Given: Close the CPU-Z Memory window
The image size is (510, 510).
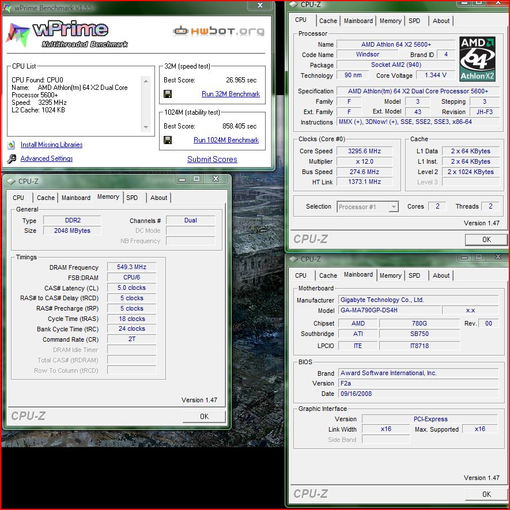Looking at the screenshot, I should 216,179.
